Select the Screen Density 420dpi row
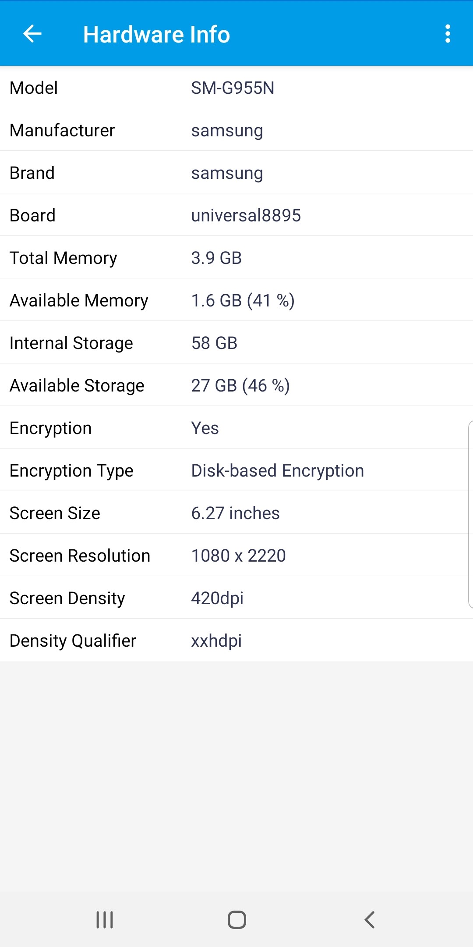Viewport: 473px width, 947px height. coord(236,598)
